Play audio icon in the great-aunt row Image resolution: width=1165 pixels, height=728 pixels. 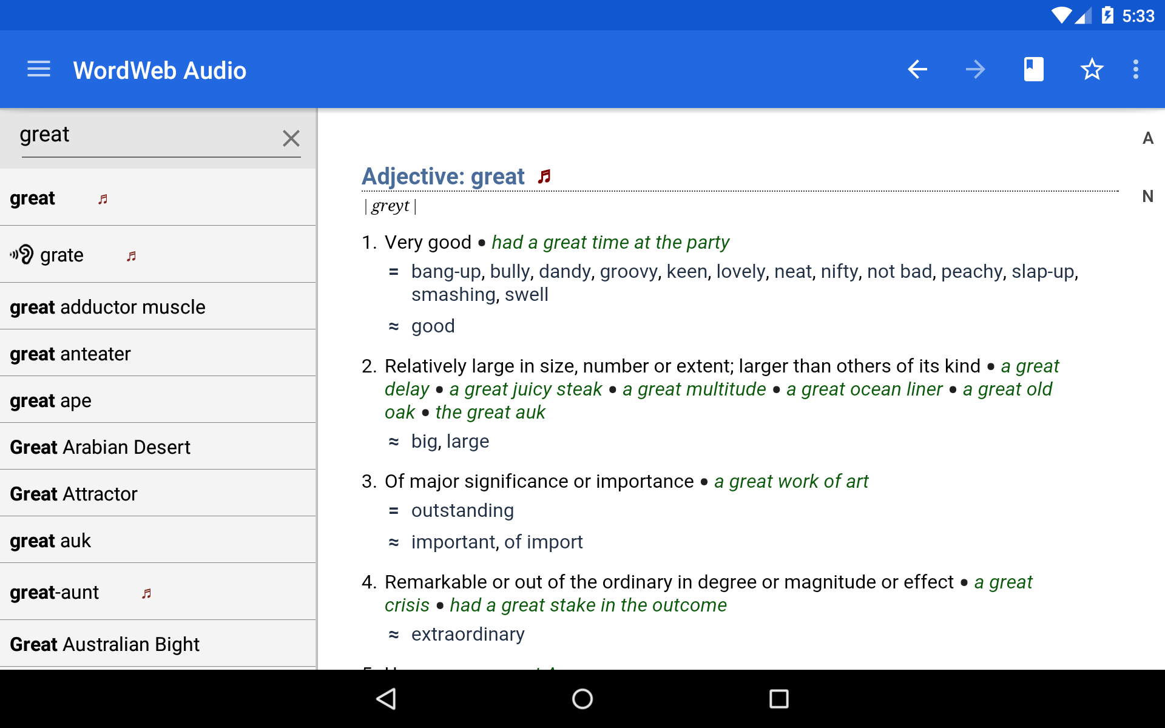tap(147, 593)
